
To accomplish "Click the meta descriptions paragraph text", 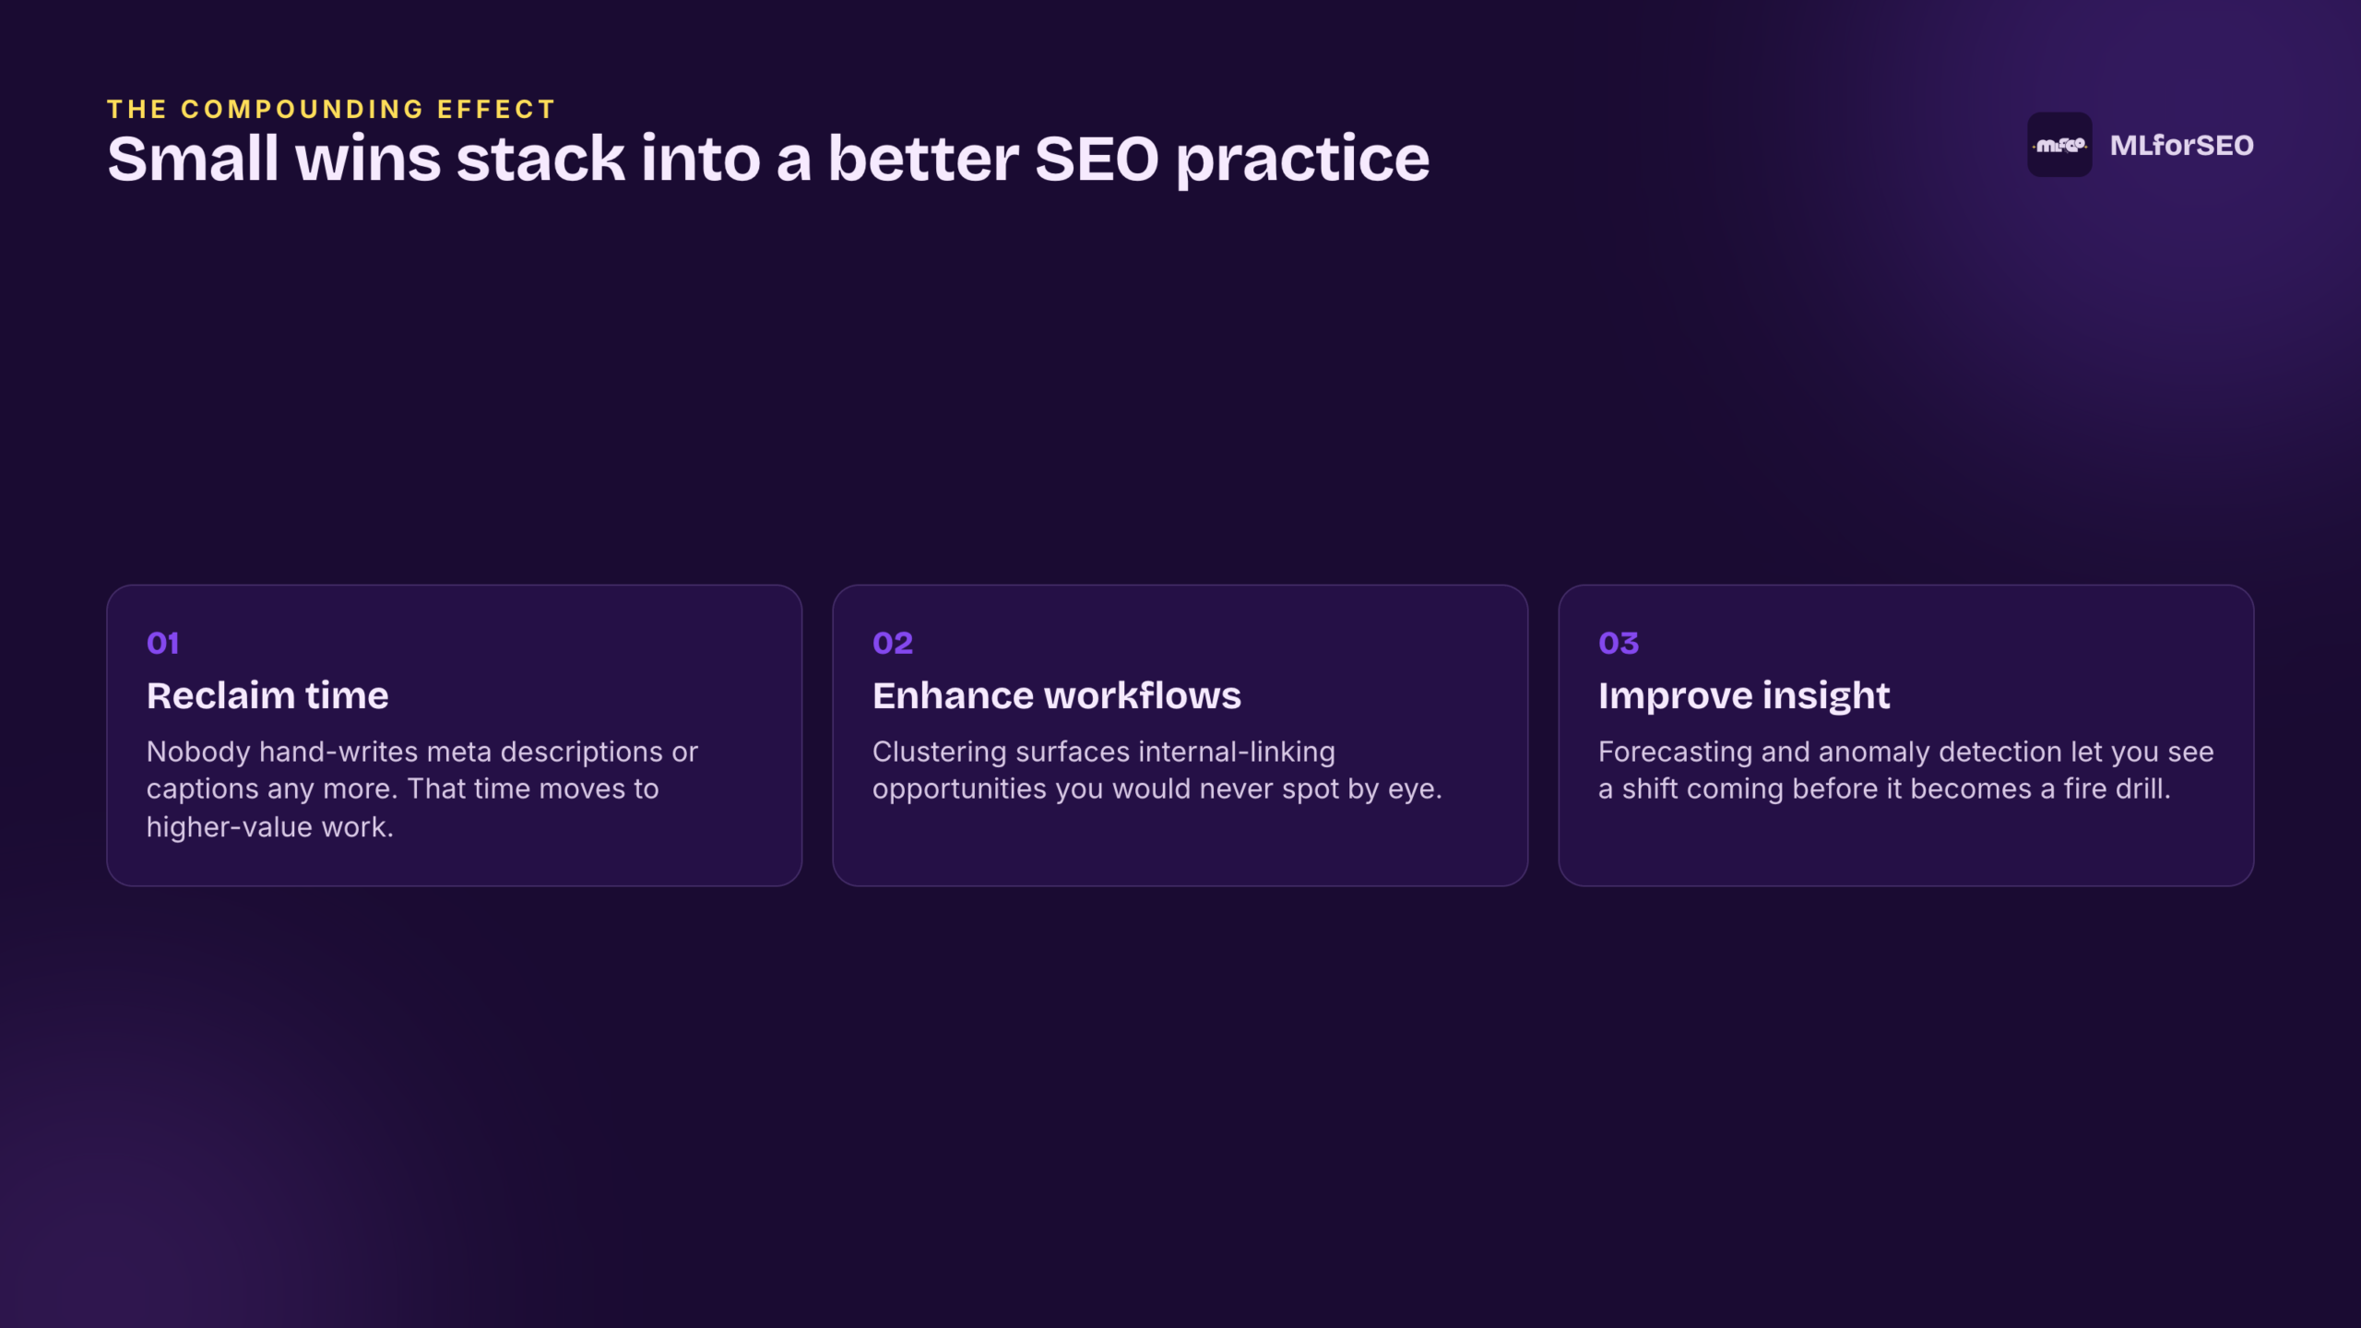I will click(x=422, y=789).
